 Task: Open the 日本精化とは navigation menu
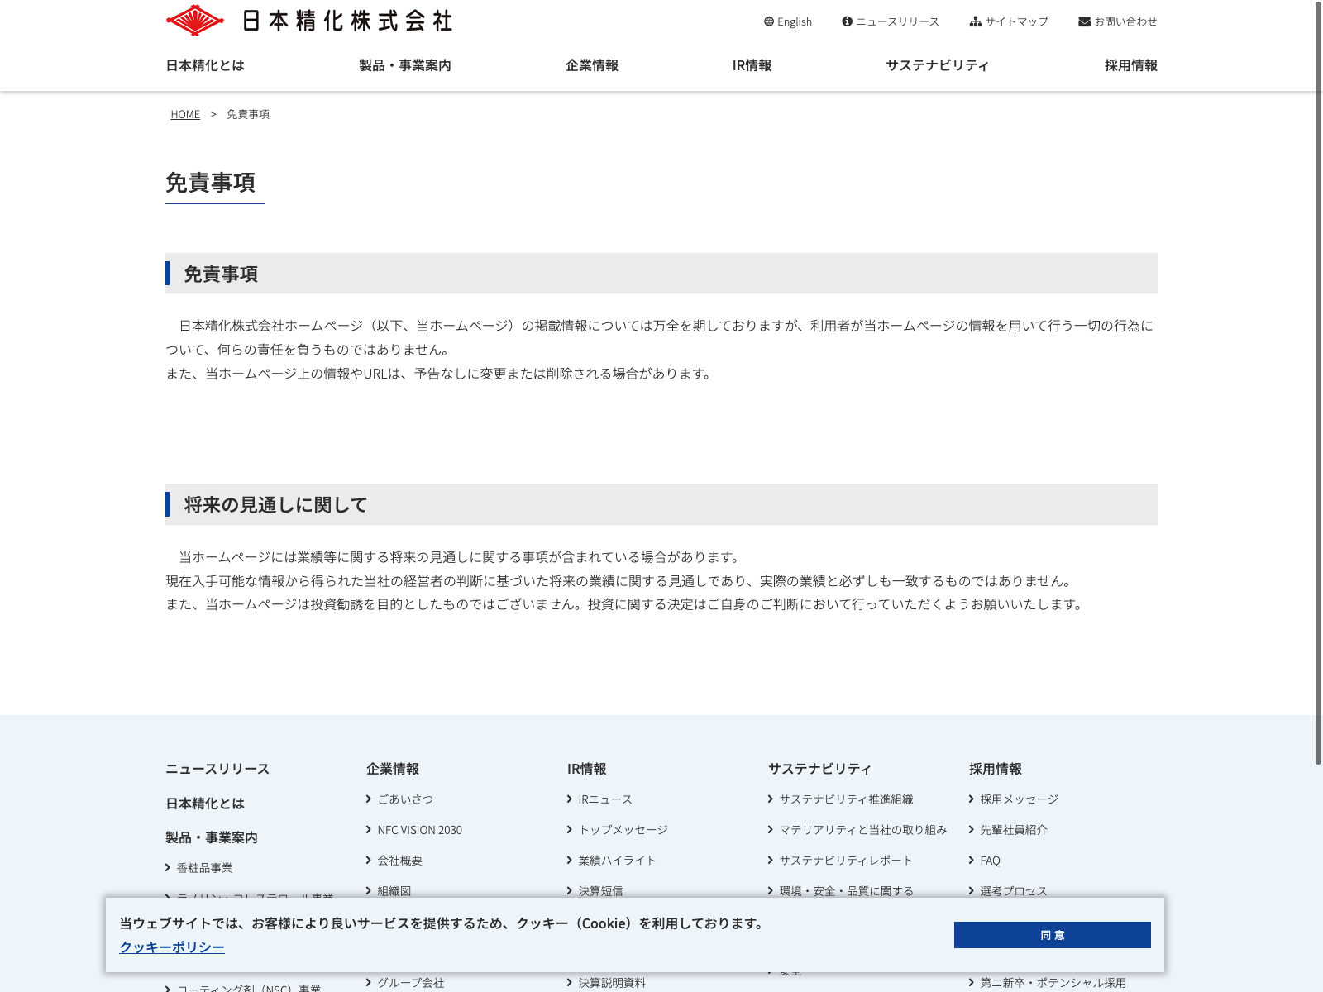pyautogui.click(x=205, y=65)
